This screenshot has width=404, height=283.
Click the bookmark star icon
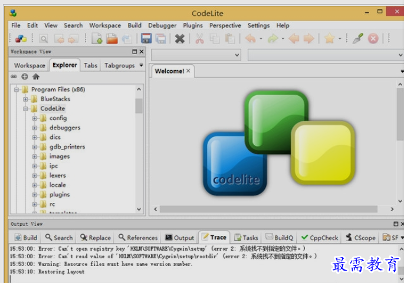329,39
